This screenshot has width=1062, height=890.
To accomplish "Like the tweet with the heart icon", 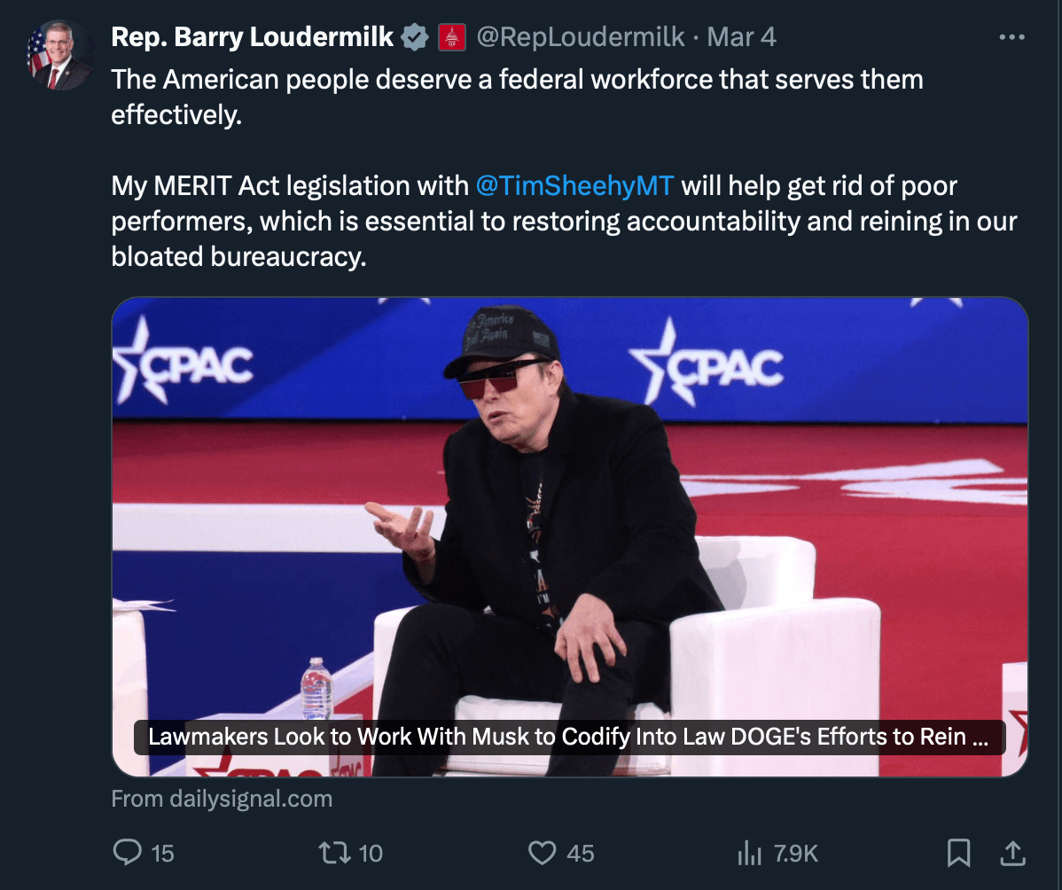I will (541, 853).
